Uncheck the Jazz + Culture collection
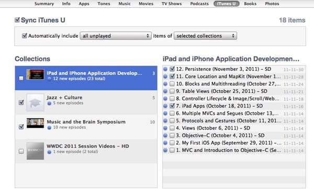 click(x=21, y=102)
